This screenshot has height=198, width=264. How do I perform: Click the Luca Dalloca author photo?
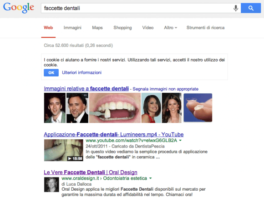point(51,184)
